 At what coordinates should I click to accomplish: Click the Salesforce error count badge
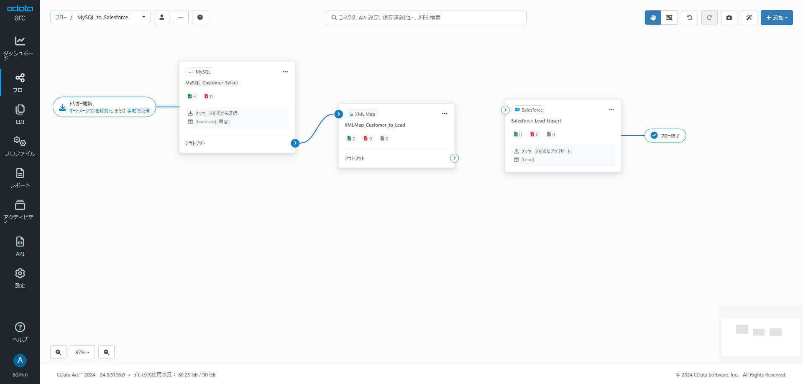tap(534, 135)
